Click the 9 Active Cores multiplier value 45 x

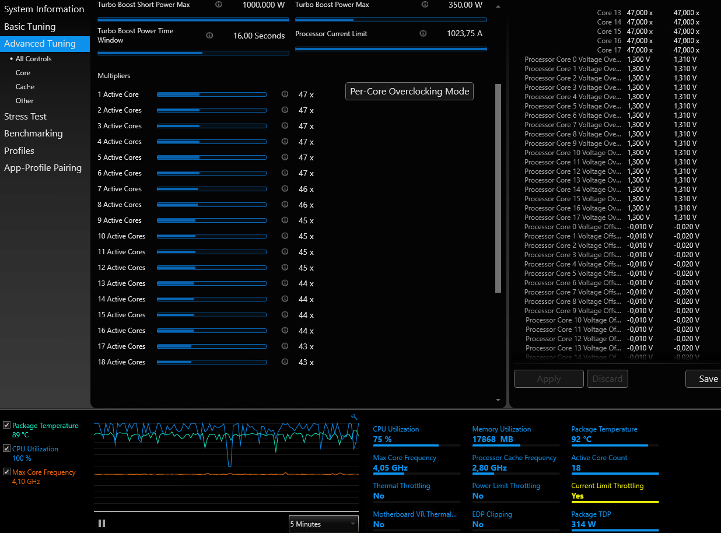pos(306,220)
